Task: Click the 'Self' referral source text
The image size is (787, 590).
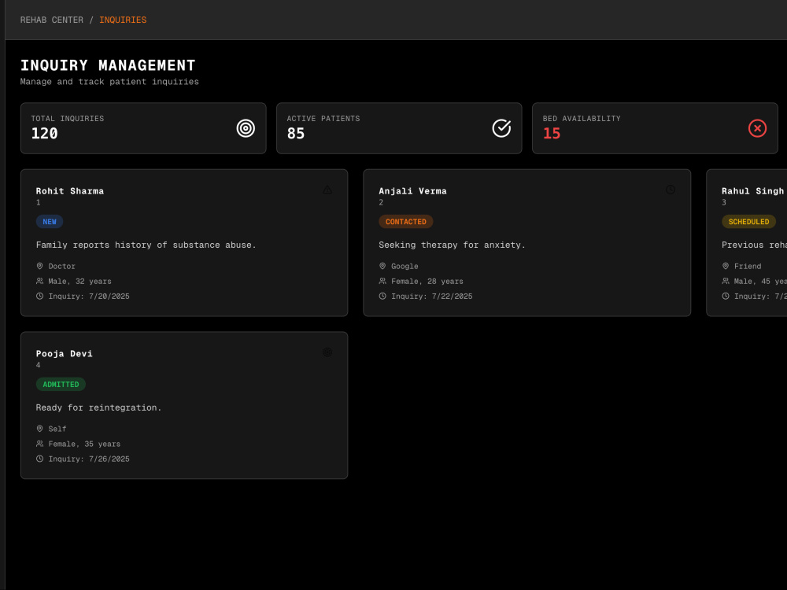Action: [57, 429]
